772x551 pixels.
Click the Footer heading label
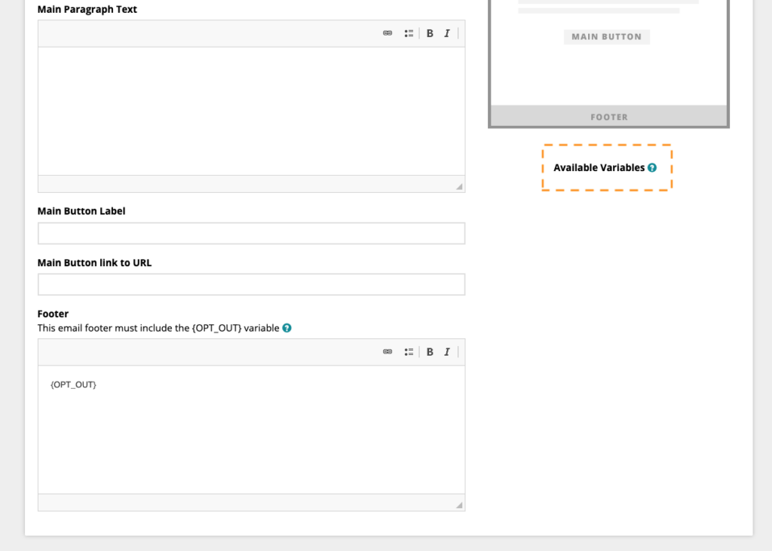point(54,314)
